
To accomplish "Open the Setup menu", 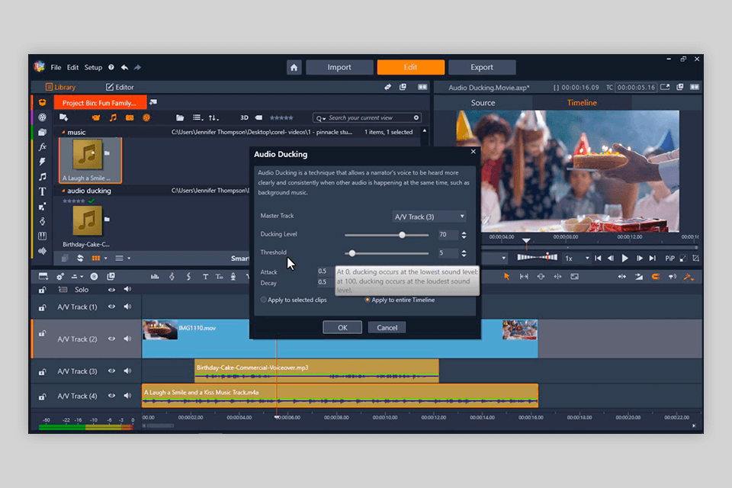I will pos(93,67).
